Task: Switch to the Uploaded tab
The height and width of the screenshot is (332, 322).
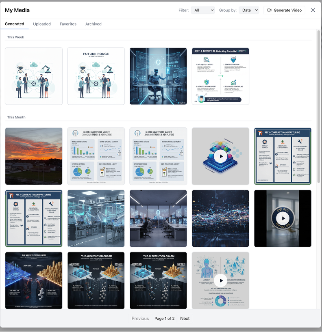Action: click(42, 24)
